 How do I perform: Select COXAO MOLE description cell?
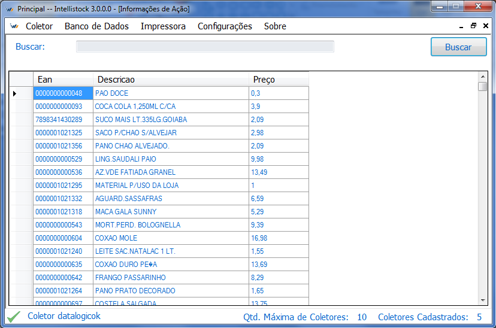(x=171, y=238)
